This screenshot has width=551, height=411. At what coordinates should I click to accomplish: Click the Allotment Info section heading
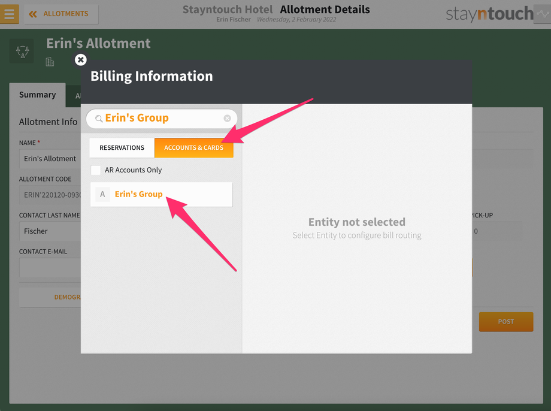coord(48,122)
